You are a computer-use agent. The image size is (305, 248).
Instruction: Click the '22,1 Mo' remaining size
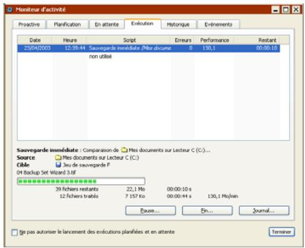tap(136, 189)
